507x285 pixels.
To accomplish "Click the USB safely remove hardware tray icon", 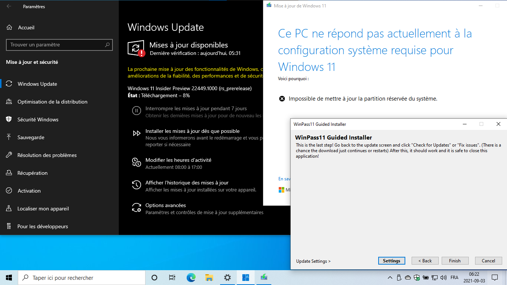I will tap(399, 278).
